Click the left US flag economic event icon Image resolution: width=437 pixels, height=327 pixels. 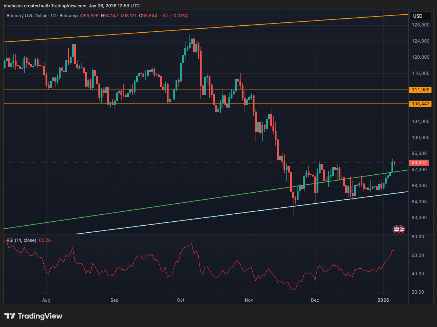coord(396,229)
